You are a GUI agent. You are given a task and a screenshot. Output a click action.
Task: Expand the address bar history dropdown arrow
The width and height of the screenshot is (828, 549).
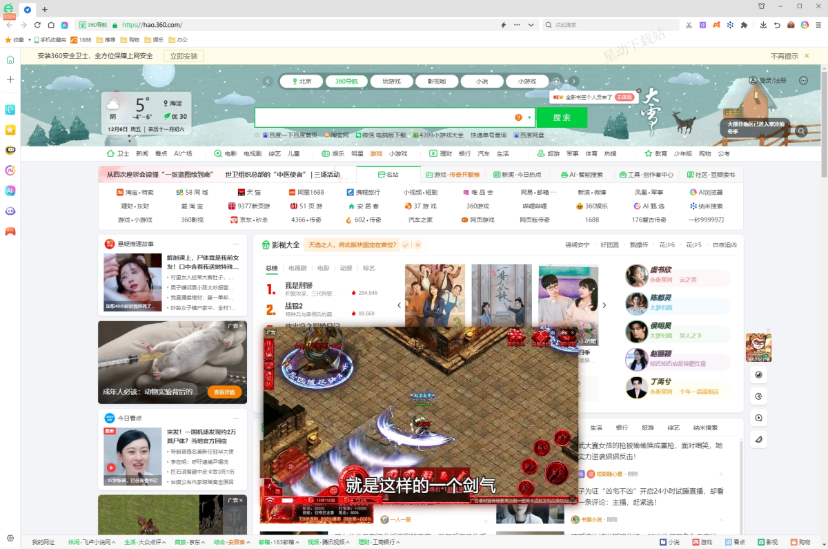click(x=531, y=25)
